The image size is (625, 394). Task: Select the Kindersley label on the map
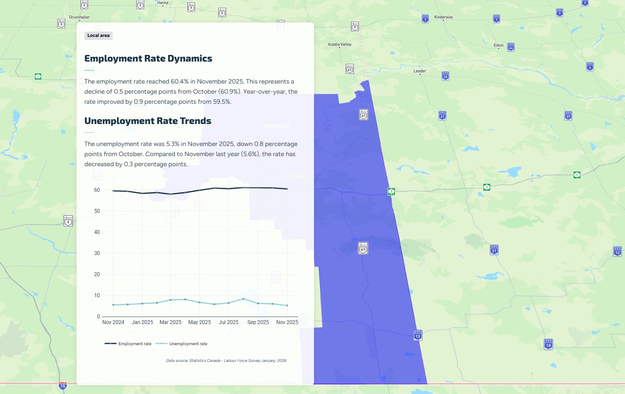442,17
